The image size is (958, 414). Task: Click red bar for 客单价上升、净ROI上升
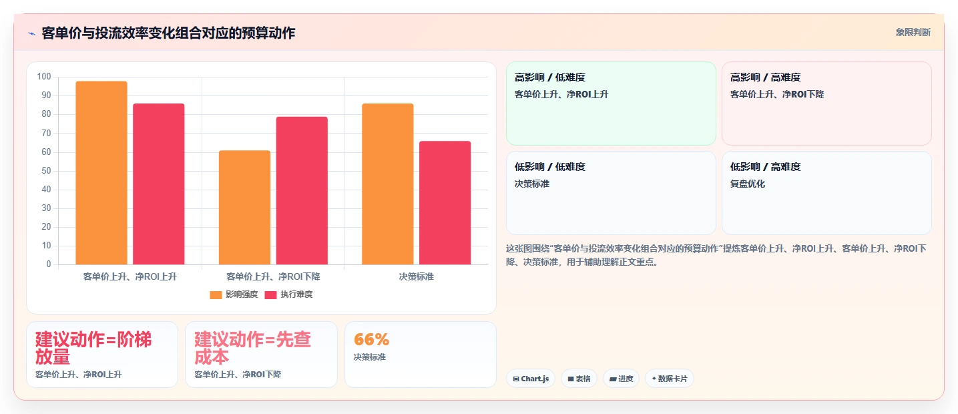pyautogui.click(x=159, y=184)
